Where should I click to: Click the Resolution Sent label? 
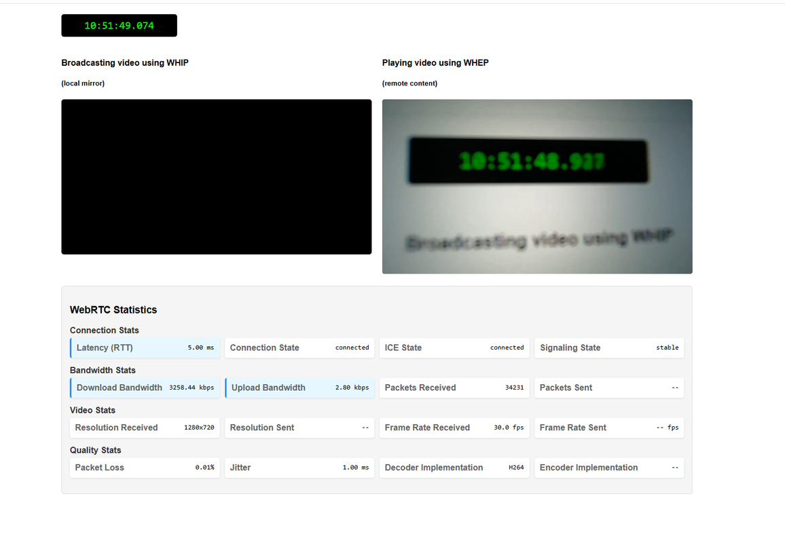point(262,428)
